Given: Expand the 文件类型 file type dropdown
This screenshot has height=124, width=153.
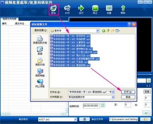Looking at the screenshot, I should coord(113,97).
